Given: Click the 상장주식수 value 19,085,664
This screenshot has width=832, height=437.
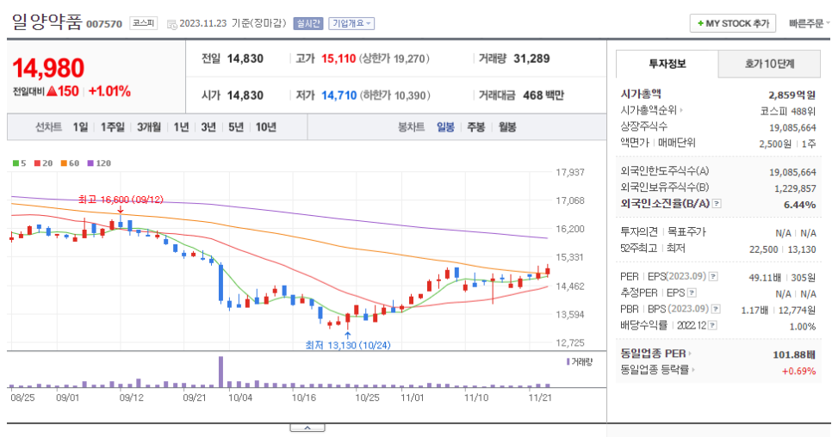Looking at the screenshot, I should [792, 127].
